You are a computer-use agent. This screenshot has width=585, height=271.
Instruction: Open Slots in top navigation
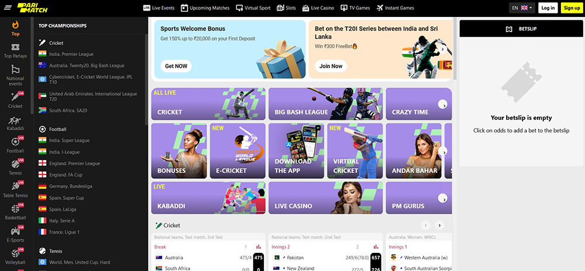pos(286,8)
